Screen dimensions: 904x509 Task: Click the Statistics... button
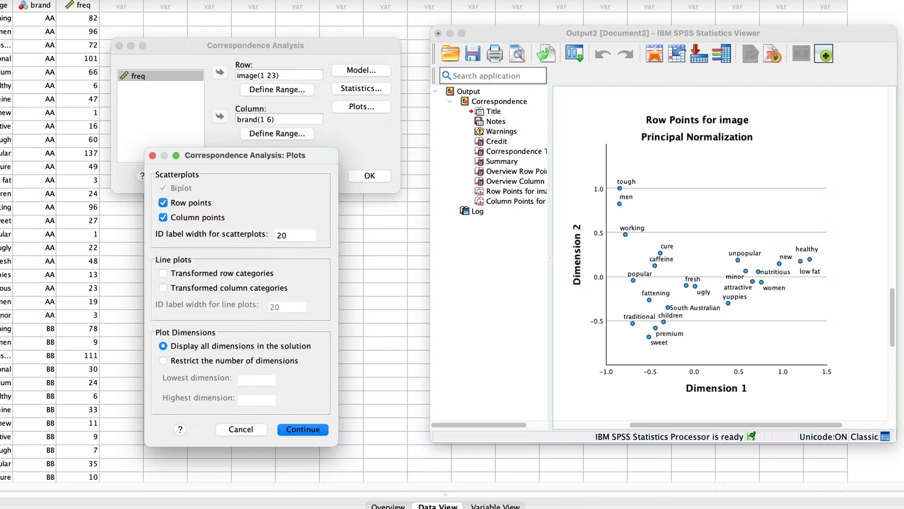point(361,89)
